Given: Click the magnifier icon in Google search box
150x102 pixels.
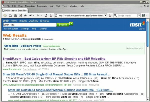Looking at the screenshot, I should 115,16.
